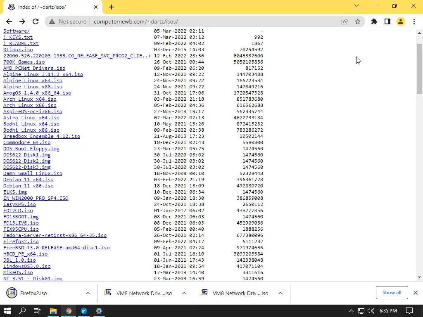Image resolution: width=423 pixels, height=317 pixels.
Task: Download 0Linux.iso
Action: coord(18,50)
